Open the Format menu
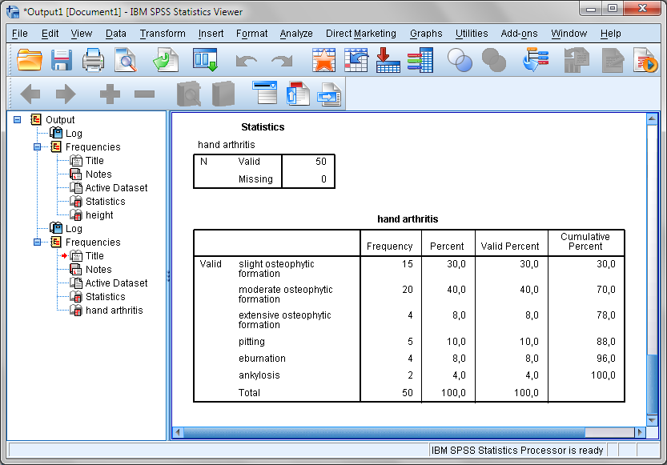This screenshot has height=465, width=667. pyautogui.click(x=251, y=34)
